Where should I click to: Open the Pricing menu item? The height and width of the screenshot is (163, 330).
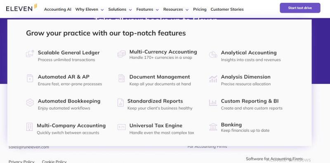[200, 9]
